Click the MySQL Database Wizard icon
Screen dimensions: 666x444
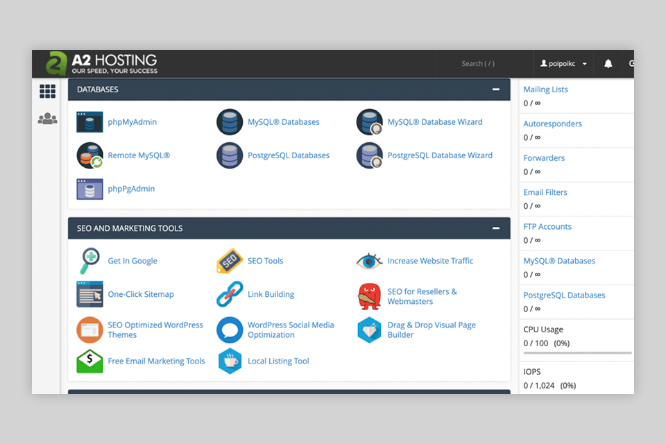pyautogui.click(x=369, y=122)
